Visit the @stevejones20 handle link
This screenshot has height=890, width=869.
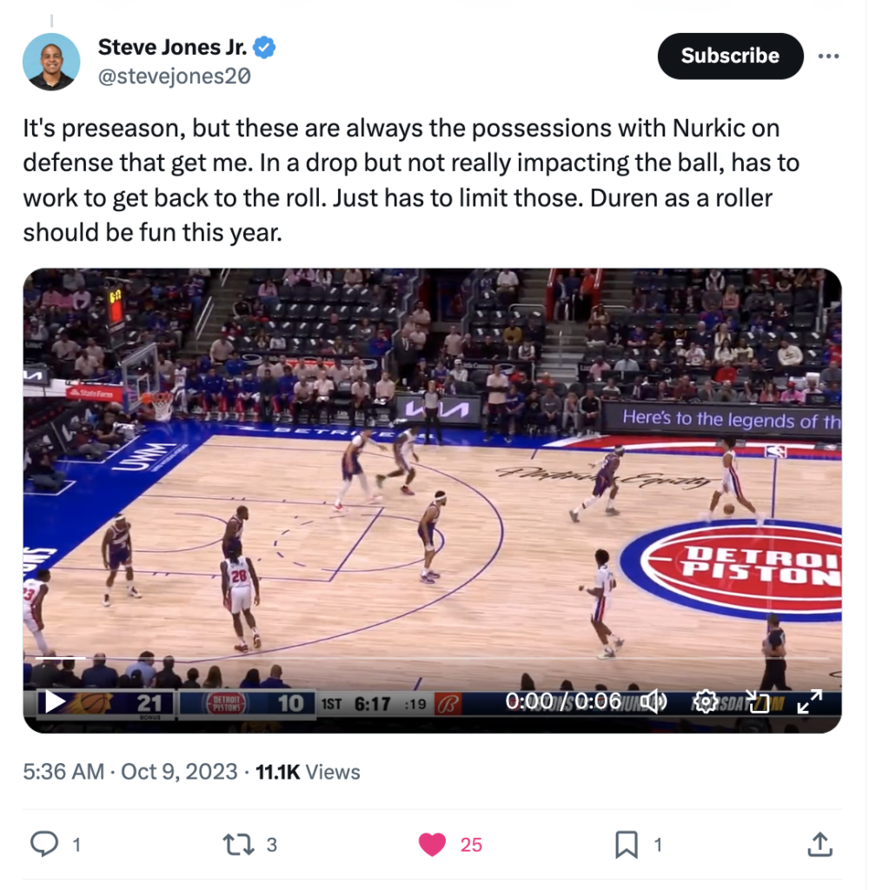[x=175, y=76]
